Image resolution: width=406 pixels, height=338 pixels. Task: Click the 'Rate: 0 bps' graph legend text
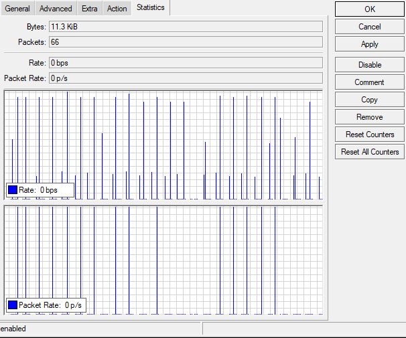[38, 190]
